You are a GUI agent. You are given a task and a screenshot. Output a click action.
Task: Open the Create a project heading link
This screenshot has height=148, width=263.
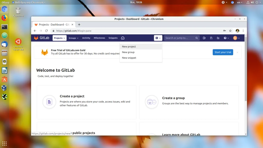click(x=72, y=96)
